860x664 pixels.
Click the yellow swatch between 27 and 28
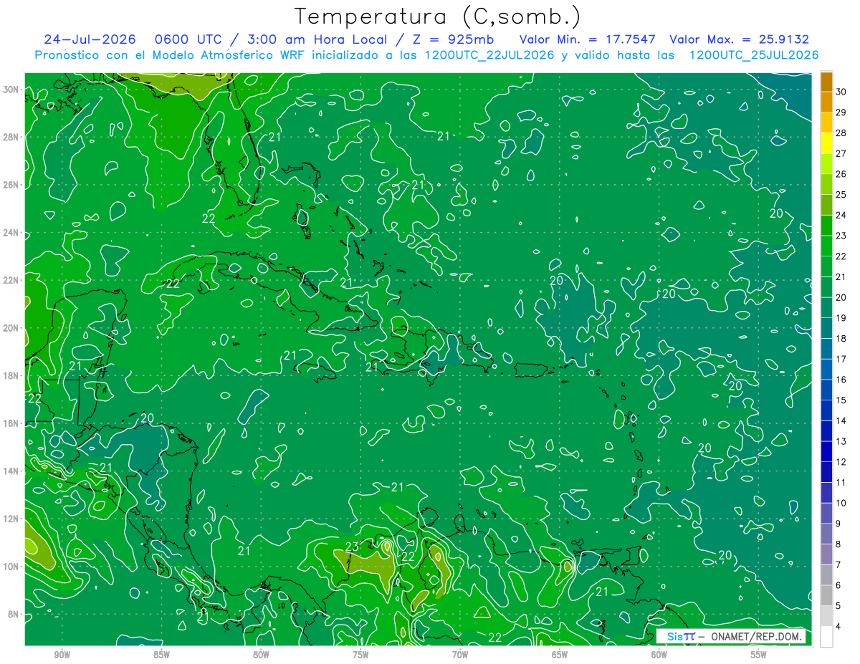[x=826, y=143]
